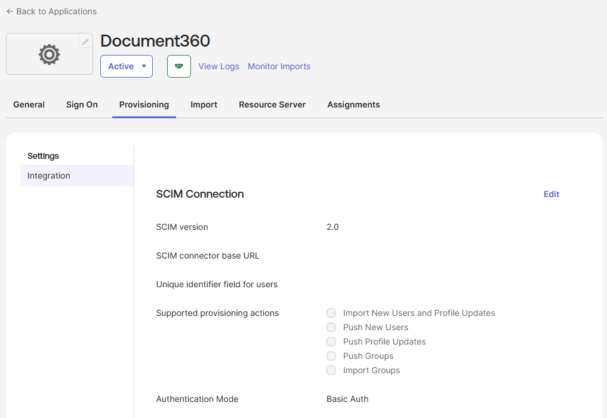Screen dimensions: 607x418
Task: Click the Supported provisioning actions label
Action: (217, 313)
